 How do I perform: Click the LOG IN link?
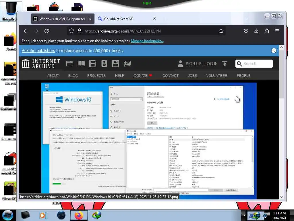tap(211, 64)
